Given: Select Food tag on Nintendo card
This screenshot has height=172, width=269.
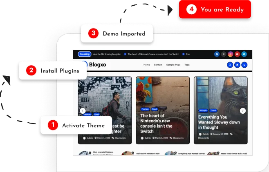Looking at the screenshot, I should tap(155, 109).
